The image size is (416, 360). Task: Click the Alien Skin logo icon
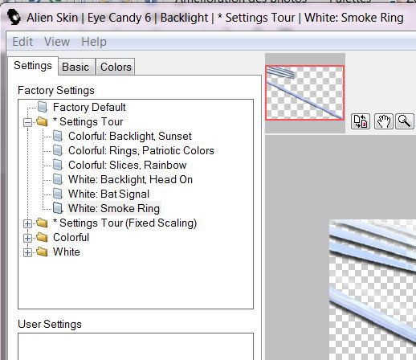14,17
